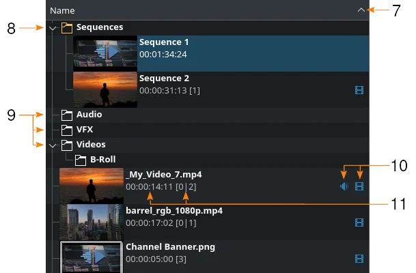Click the Name column header

[208, 10]
